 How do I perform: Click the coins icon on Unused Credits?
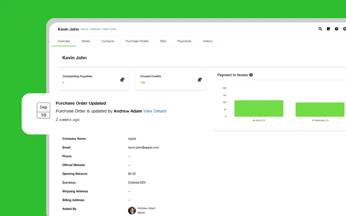[200, 80]
